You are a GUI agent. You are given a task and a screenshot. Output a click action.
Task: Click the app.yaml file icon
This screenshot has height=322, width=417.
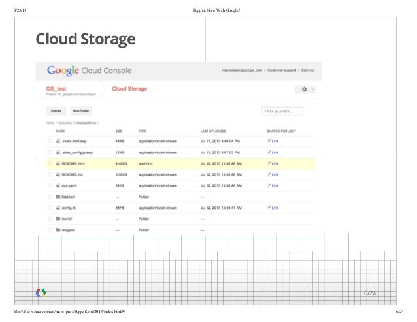pyautogui.click(x=58, y=185)
